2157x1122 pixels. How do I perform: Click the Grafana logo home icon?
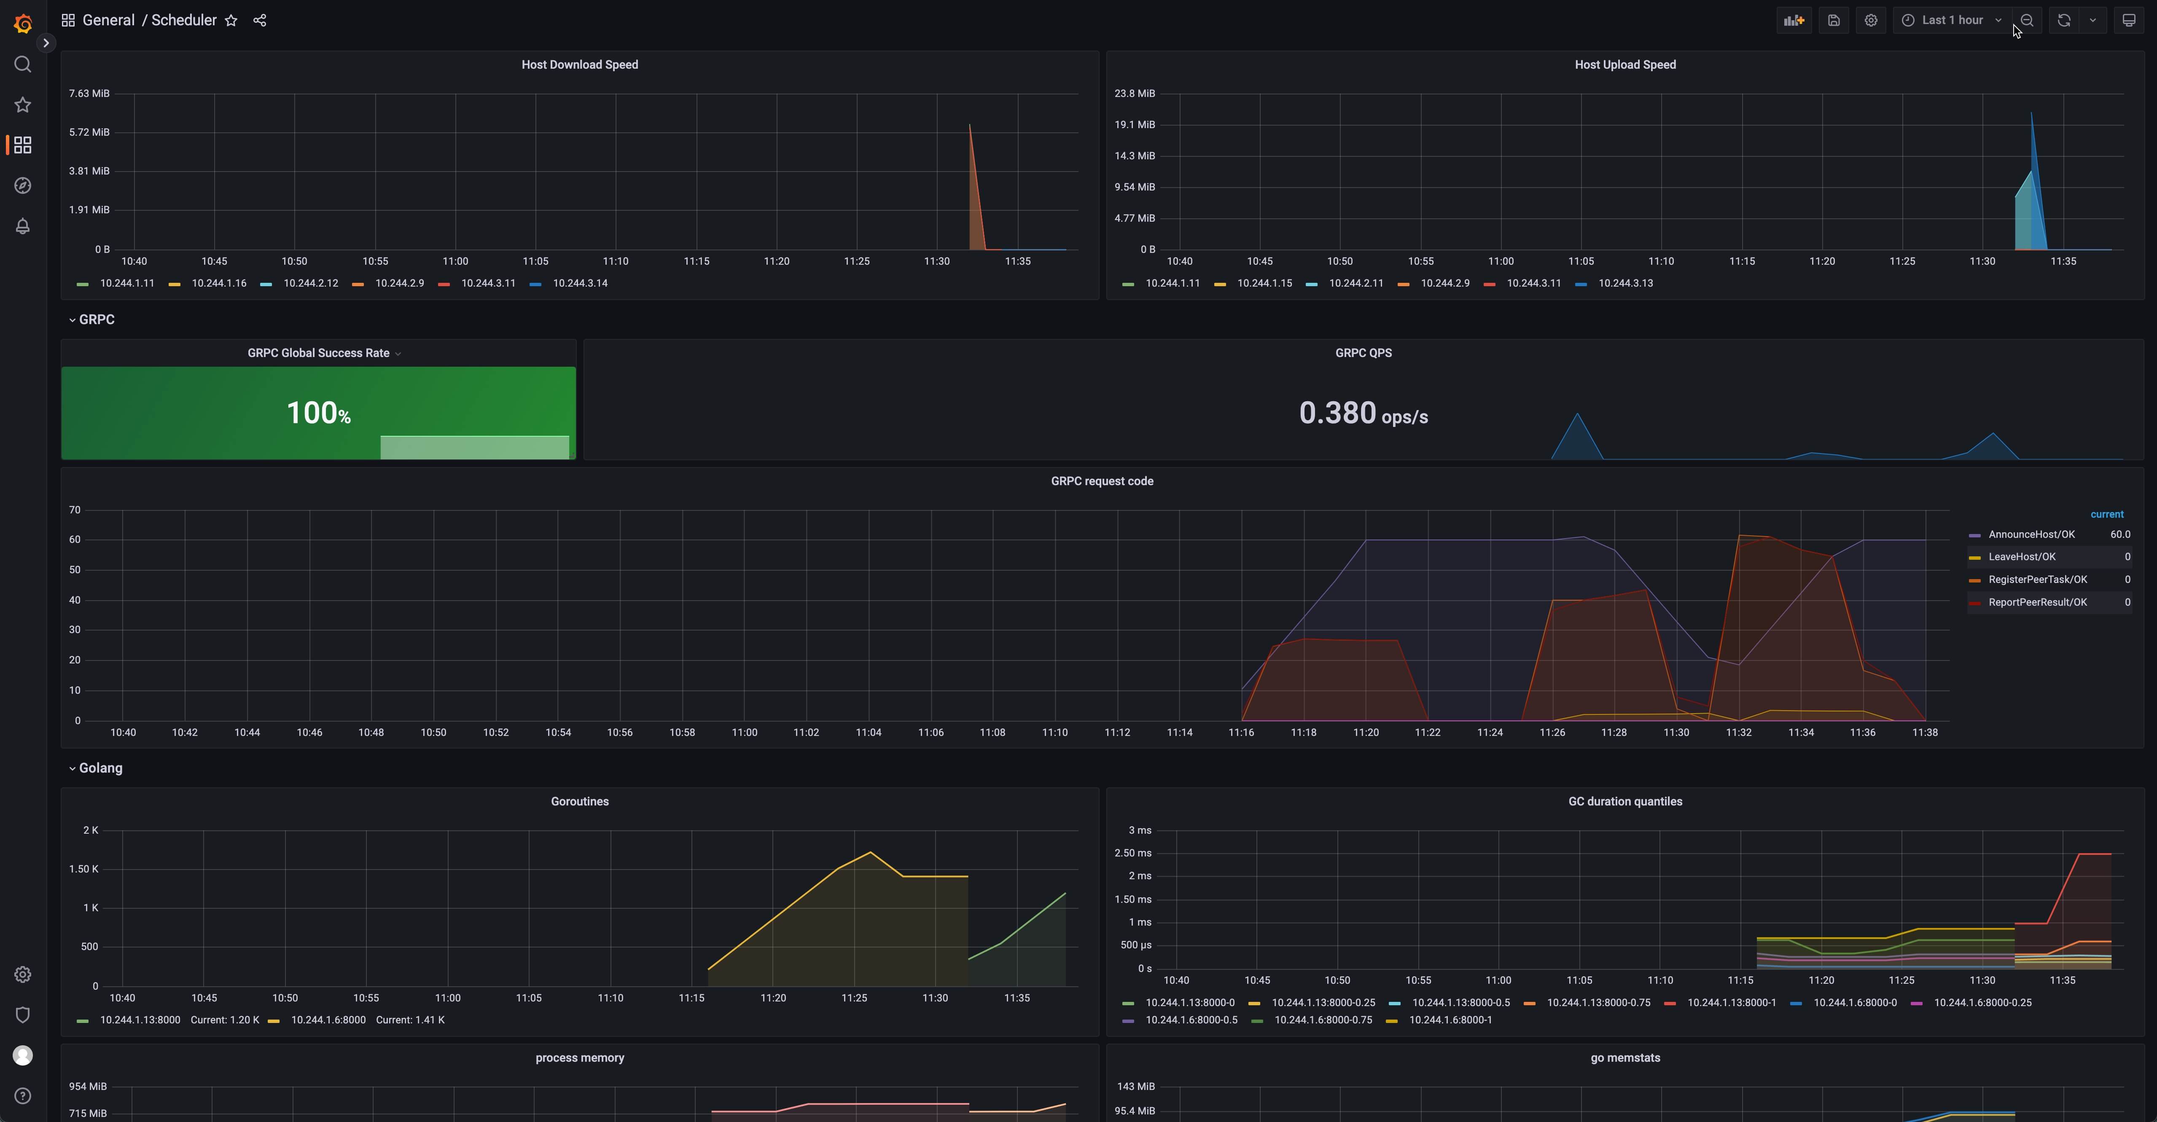pyautogui.click(x=23, y=24)
